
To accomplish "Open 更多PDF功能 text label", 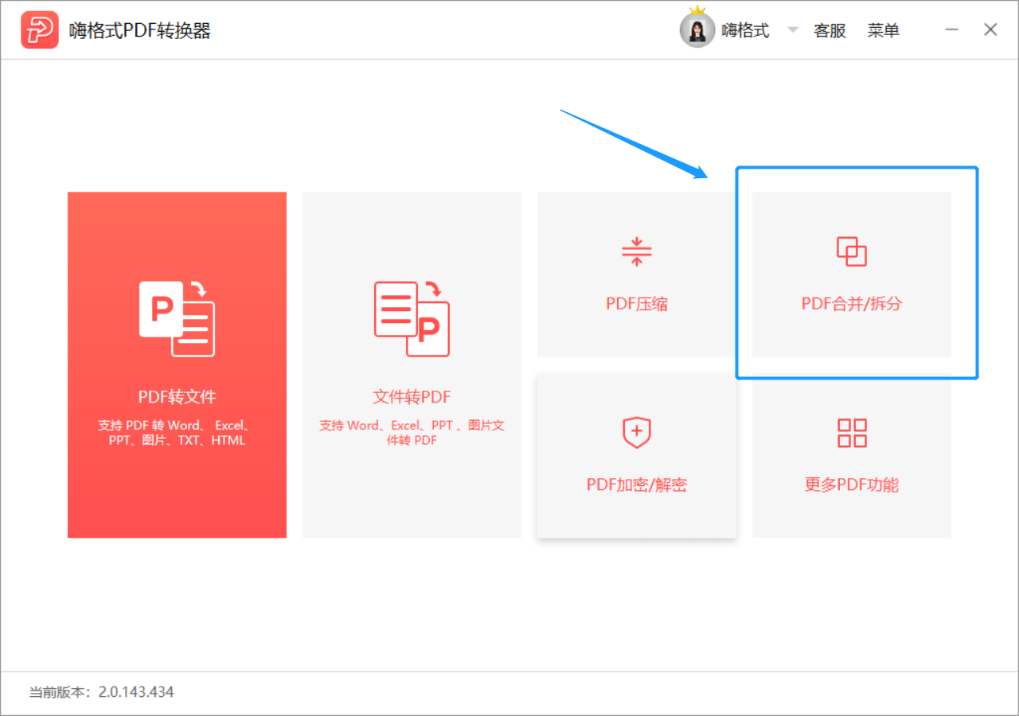I will tap(851, 484).
